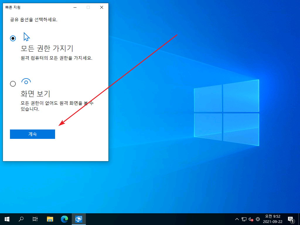This screenshot has width=300, height=225.
Task: Select the 화면 보기 radio button
Action: tap(13, 84)
